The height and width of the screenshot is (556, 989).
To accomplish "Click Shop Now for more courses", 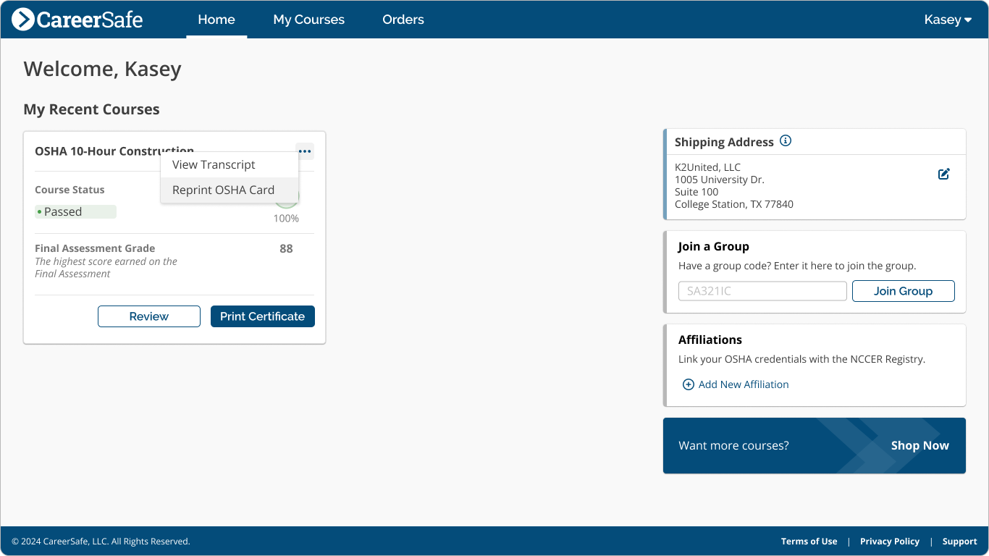I will point(919,445).
